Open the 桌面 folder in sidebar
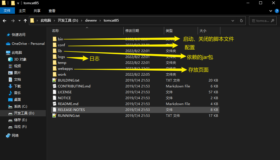Viewport: 280px width, 160px height. (x=17, y=100)
